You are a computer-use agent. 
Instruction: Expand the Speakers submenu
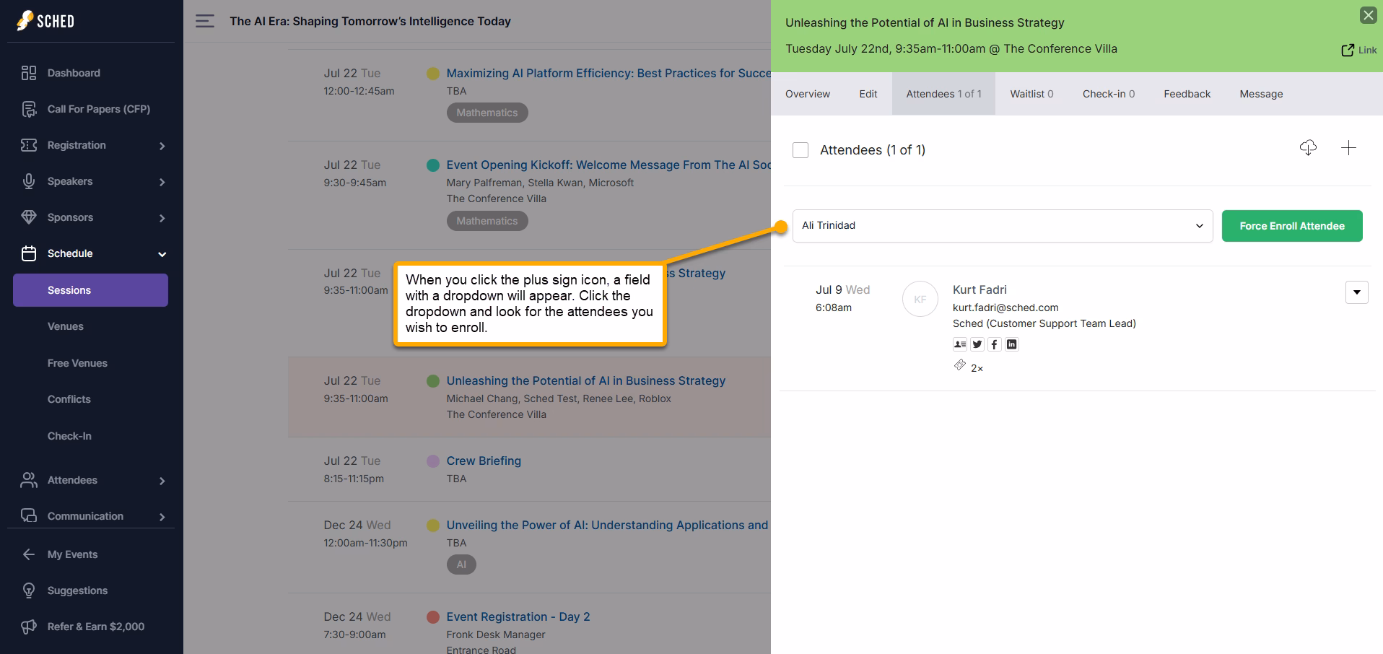[162, 182]
